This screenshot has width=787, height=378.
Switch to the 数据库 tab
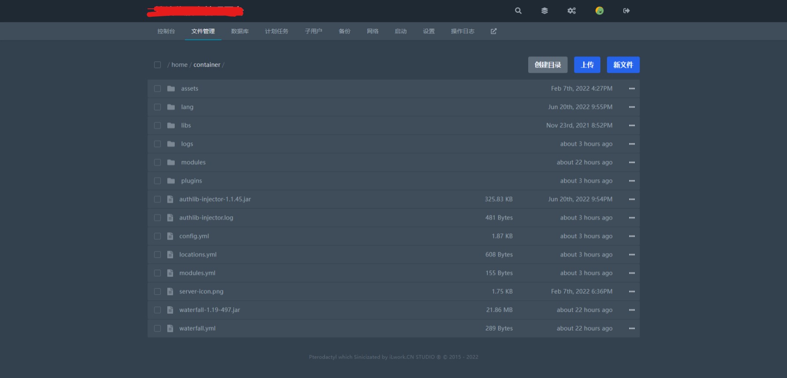(x=240, y=31)
